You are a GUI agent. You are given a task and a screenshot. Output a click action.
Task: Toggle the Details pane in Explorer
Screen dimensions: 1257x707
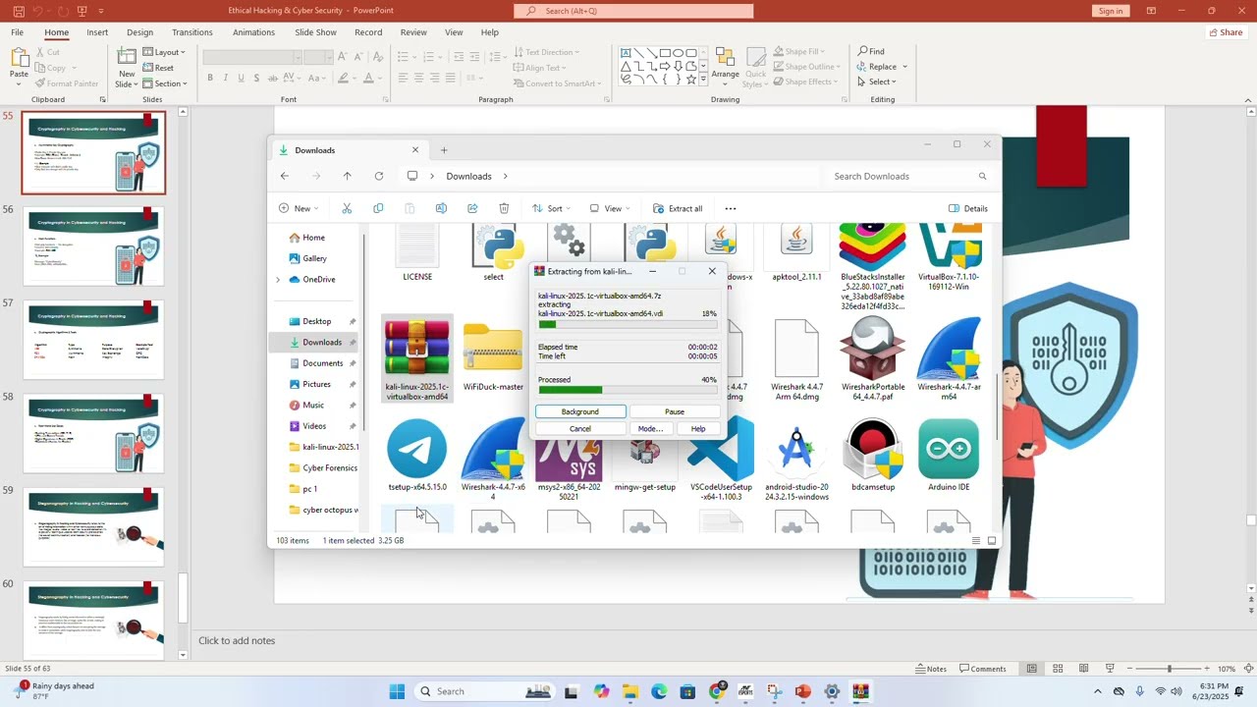click(x=967, y=208)
